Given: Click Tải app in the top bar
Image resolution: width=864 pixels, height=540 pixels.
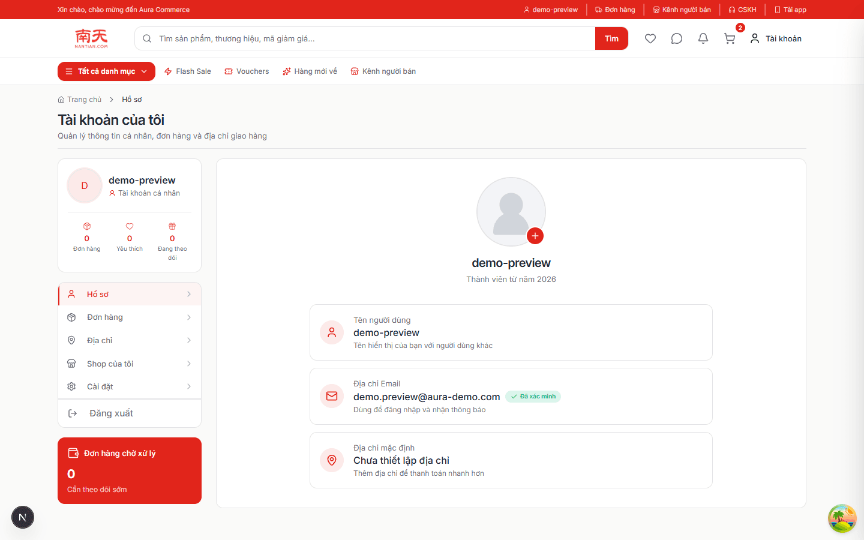Looking at the screenshot, I should [790, 10].
